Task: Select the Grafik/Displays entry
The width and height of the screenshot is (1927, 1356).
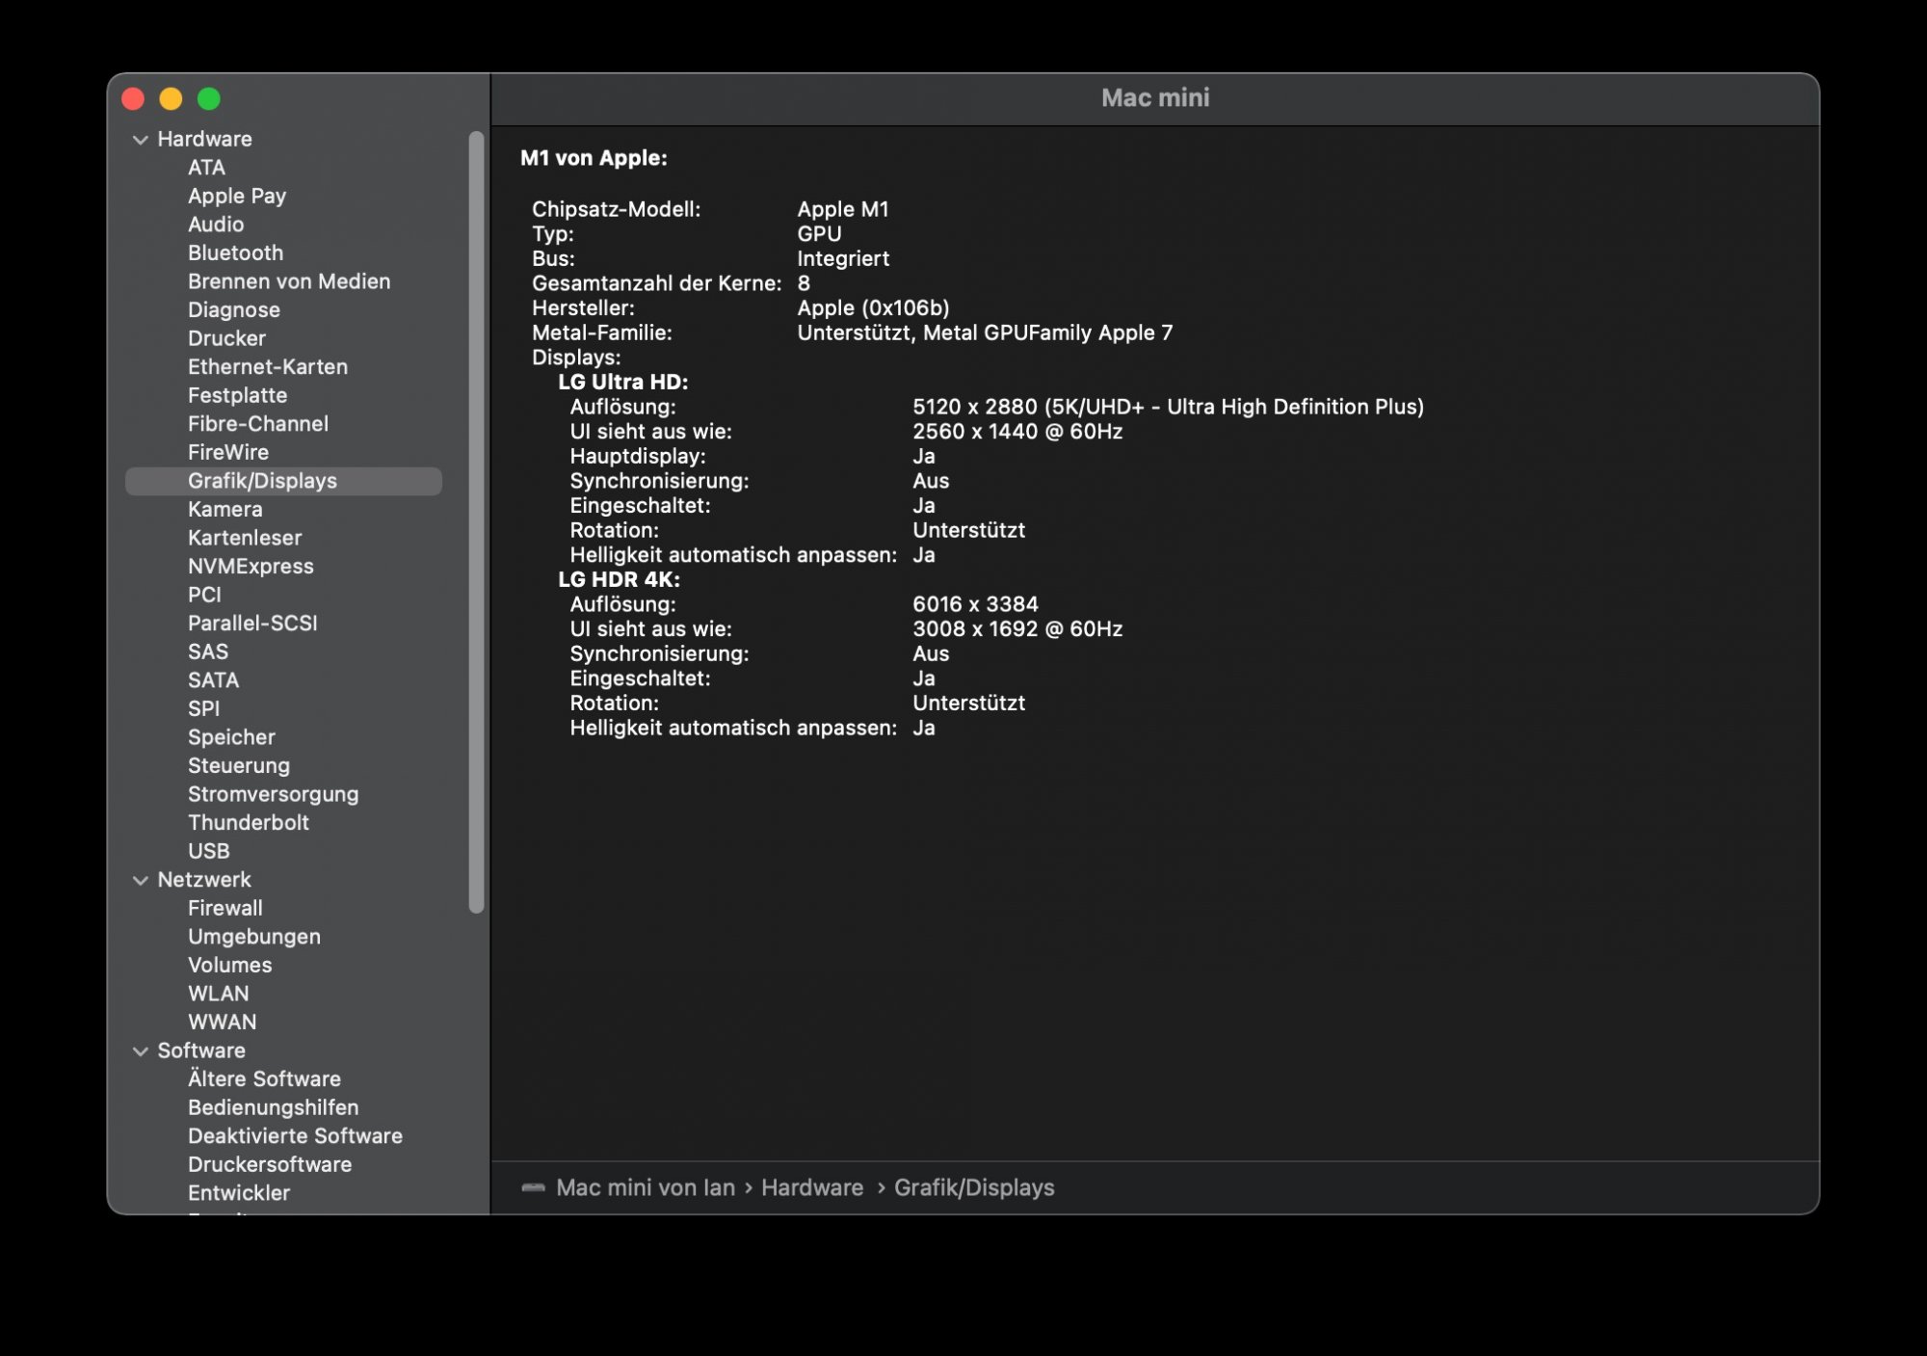Action: (x=262, y=481)
